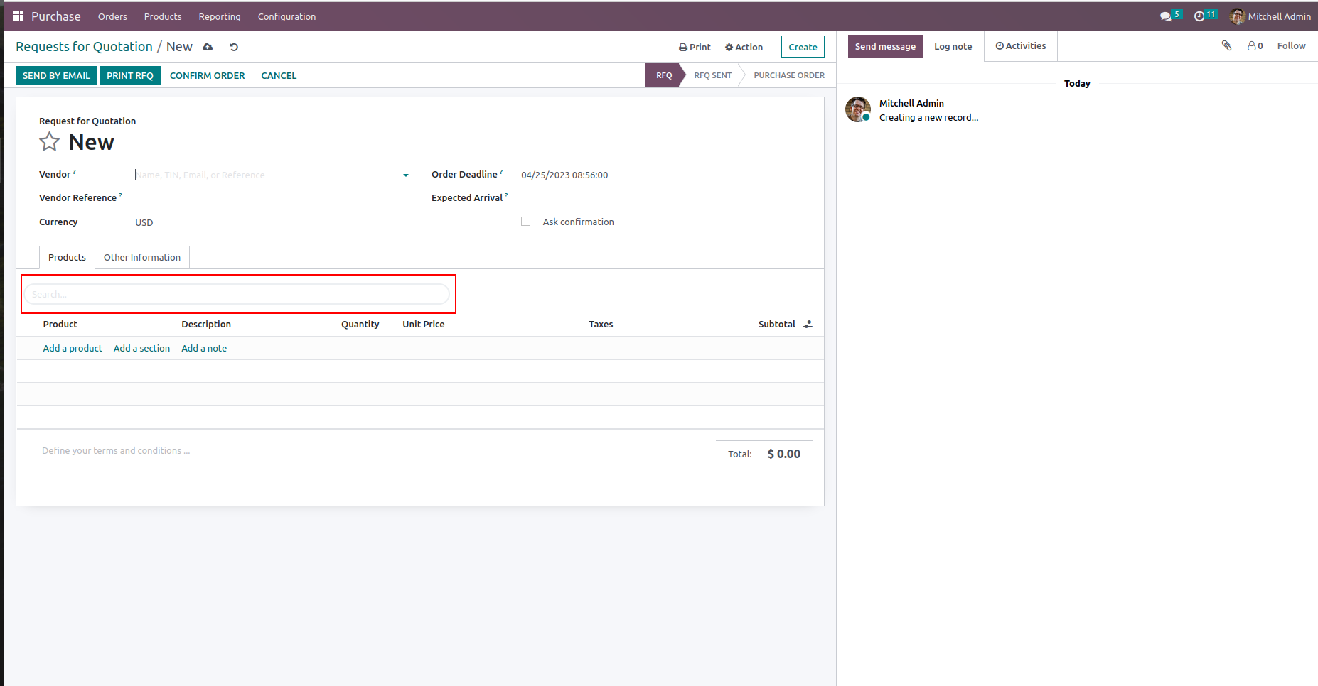
Task: Click Add a product link
Action: pyautogui.click(x=73, y=348)
